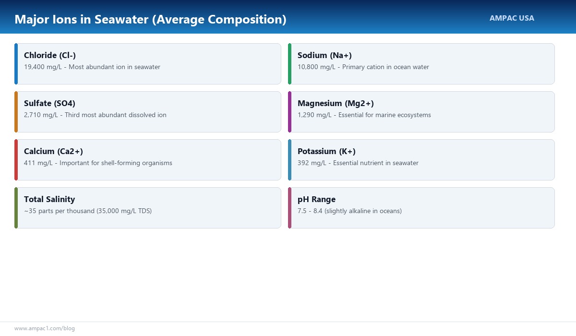This screenshot has height=336, width=576.
Task: Click the green accent bar on Sodium card
Action: pyautogui.click(x=289, y=64)
